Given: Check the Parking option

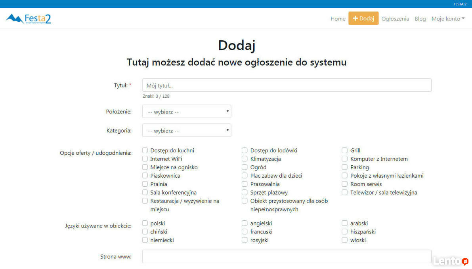Looking at the screenshot, I should pos(345,167).
